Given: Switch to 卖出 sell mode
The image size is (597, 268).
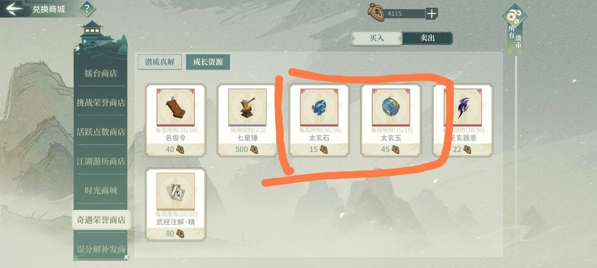Looking at the screenshot, I should pos(427,39).
